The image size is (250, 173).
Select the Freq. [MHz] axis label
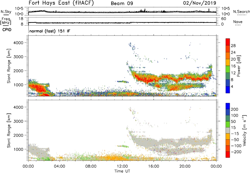[x=6, y=21]
